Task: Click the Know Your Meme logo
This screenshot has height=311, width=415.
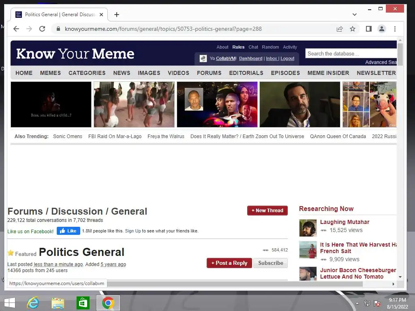Action: pos(75,54)
